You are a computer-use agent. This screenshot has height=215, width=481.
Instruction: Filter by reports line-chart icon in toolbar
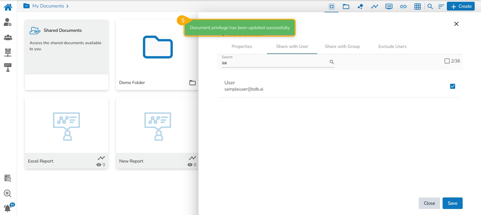(x=375, y=7)
